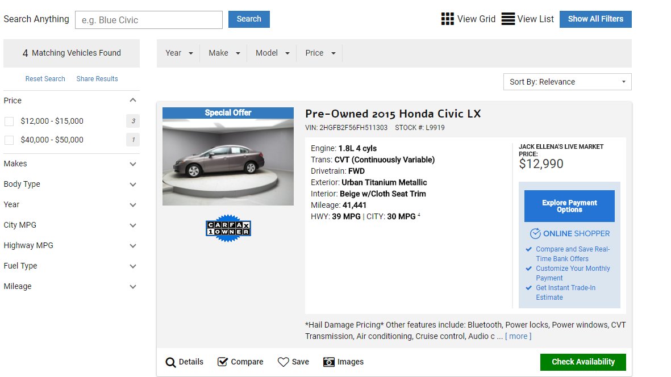
Task: Click the blue Search button
Action: pos(249,19)
